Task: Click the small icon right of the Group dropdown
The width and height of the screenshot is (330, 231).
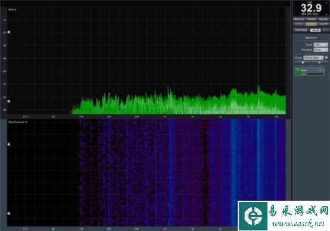Action: coord(326,58)
